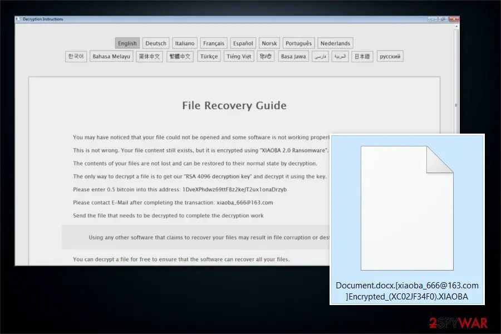Click the 'contents of your files are not lost' line
Image resolution: width=501 pixels, height=334 pixels.
tap(195, 163)
